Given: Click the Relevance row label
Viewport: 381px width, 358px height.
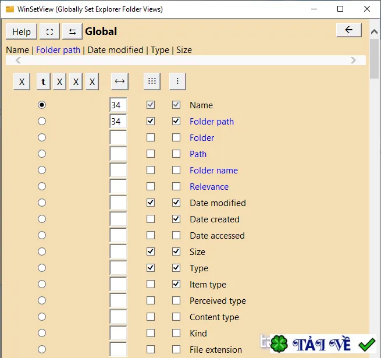Looking at the screenshot, I should click(x=209, y=186).
